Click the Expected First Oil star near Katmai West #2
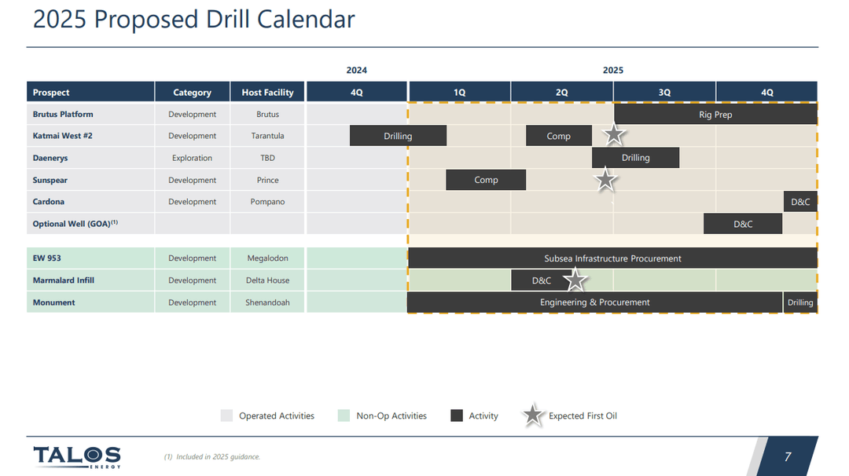The width and height of the screenshot is (849, 476). [x=613, y=135]
